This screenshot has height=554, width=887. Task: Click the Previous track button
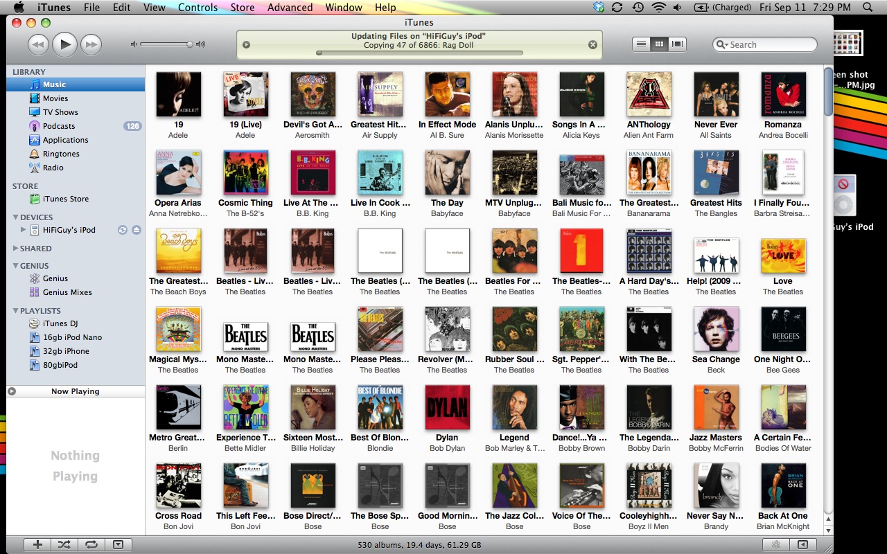38,45
